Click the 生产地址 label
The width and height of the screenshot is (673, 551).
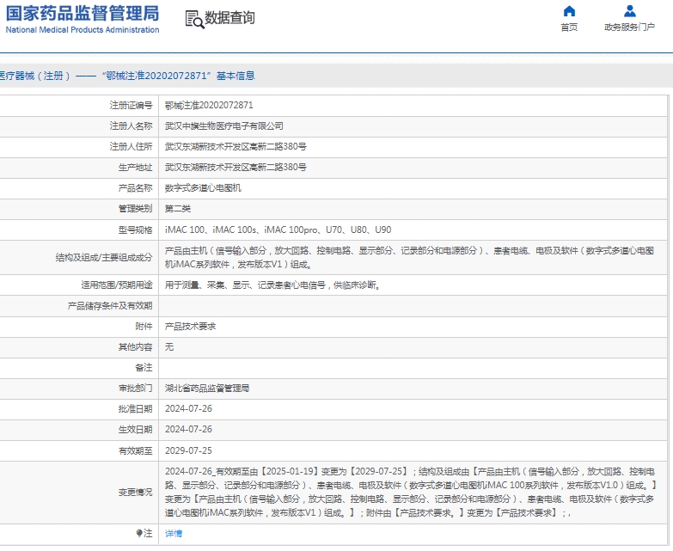tap(135, 168)
